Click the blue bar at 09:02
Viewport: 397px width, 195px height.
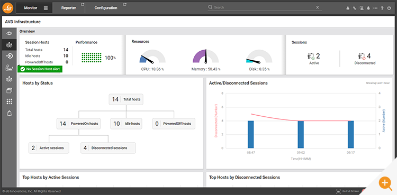point(301,134)
